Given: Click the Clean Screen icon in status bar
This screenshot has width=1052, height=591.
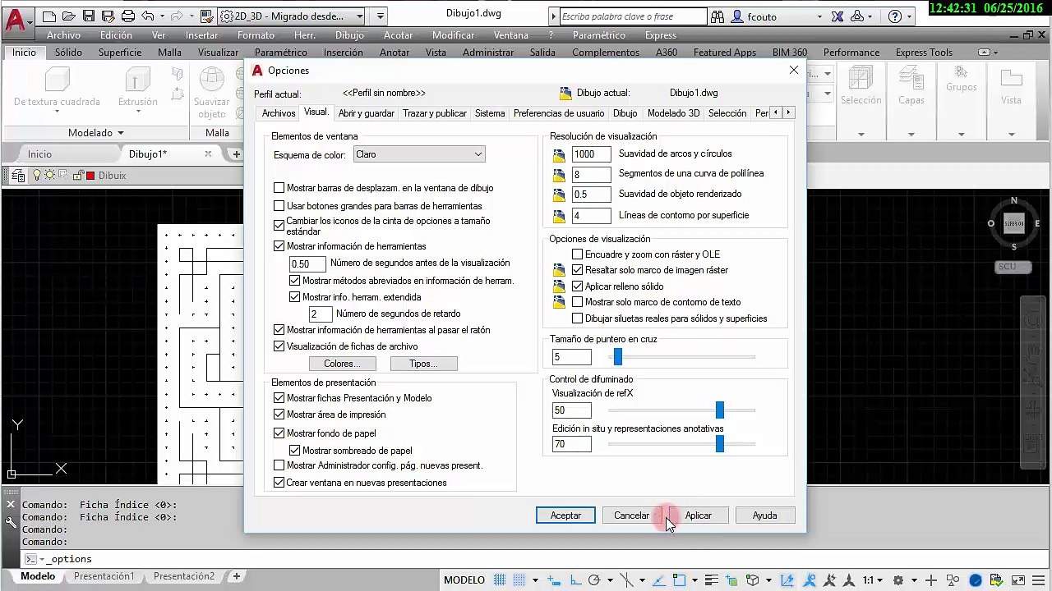Looking at the screenshot, I should (1018, 580).
